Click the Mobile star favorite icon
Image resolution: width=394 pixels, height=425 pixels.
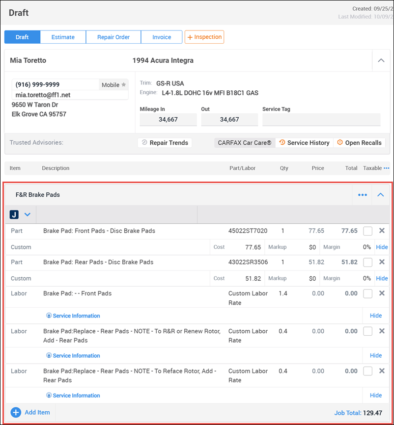(x=124, y=84)
